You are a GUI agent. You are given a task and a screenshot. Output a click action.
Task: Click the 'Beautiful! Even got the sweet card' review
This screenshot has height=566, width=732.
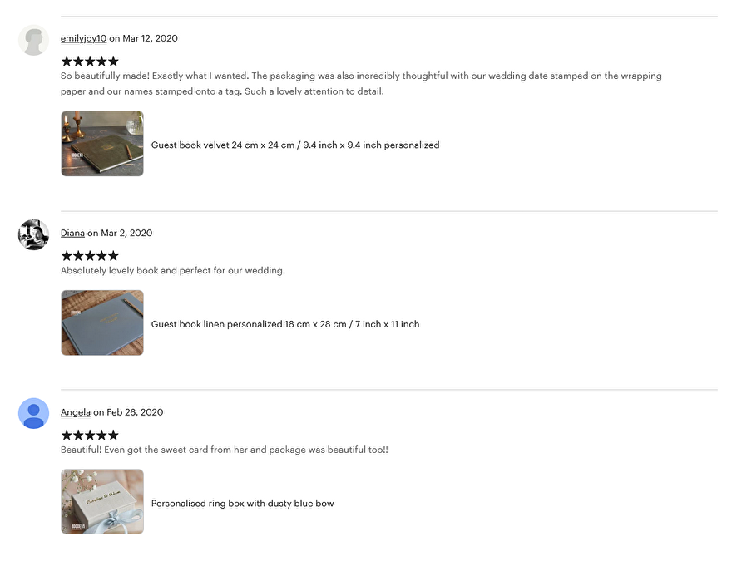coord(225,450)
